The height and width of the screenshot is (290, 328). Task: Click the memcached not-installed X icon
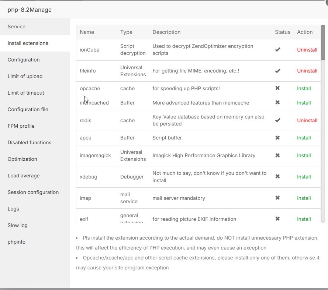(278, 103)
